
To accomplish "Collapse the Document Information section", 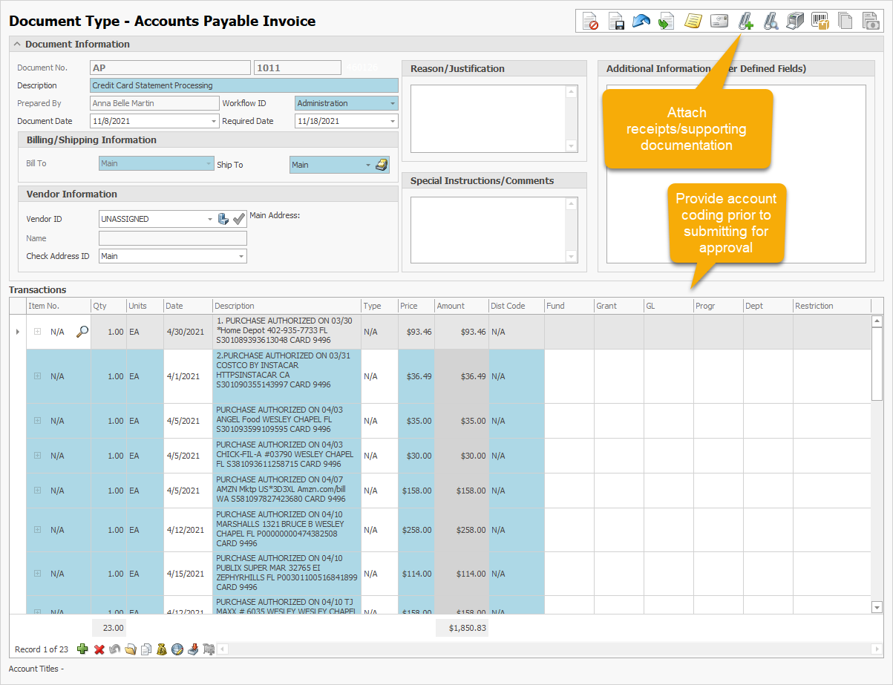I will point(17,45).
